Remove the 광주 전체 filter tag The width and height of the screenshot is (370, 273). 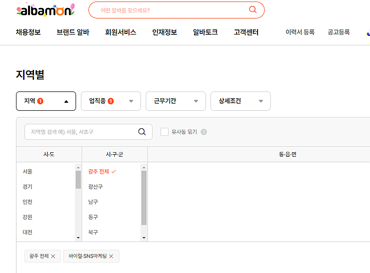pyautogui.click(x=53, y=256)
